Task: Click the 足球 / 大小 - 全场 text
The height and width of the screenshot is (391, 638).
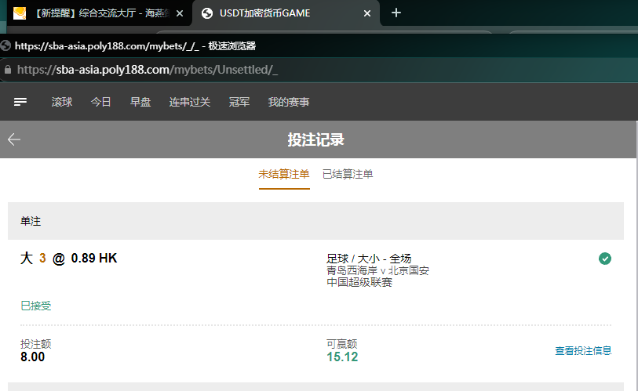Action: pos(369,259)
